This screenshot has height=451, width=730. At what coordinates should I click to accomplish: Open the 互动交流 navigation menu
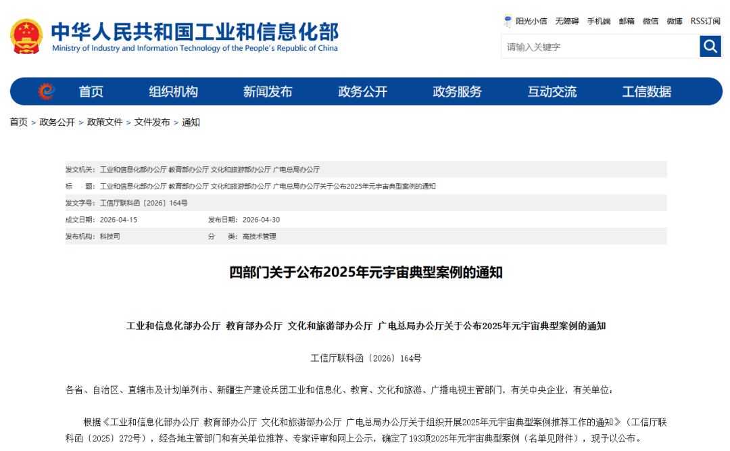(552, 91)
